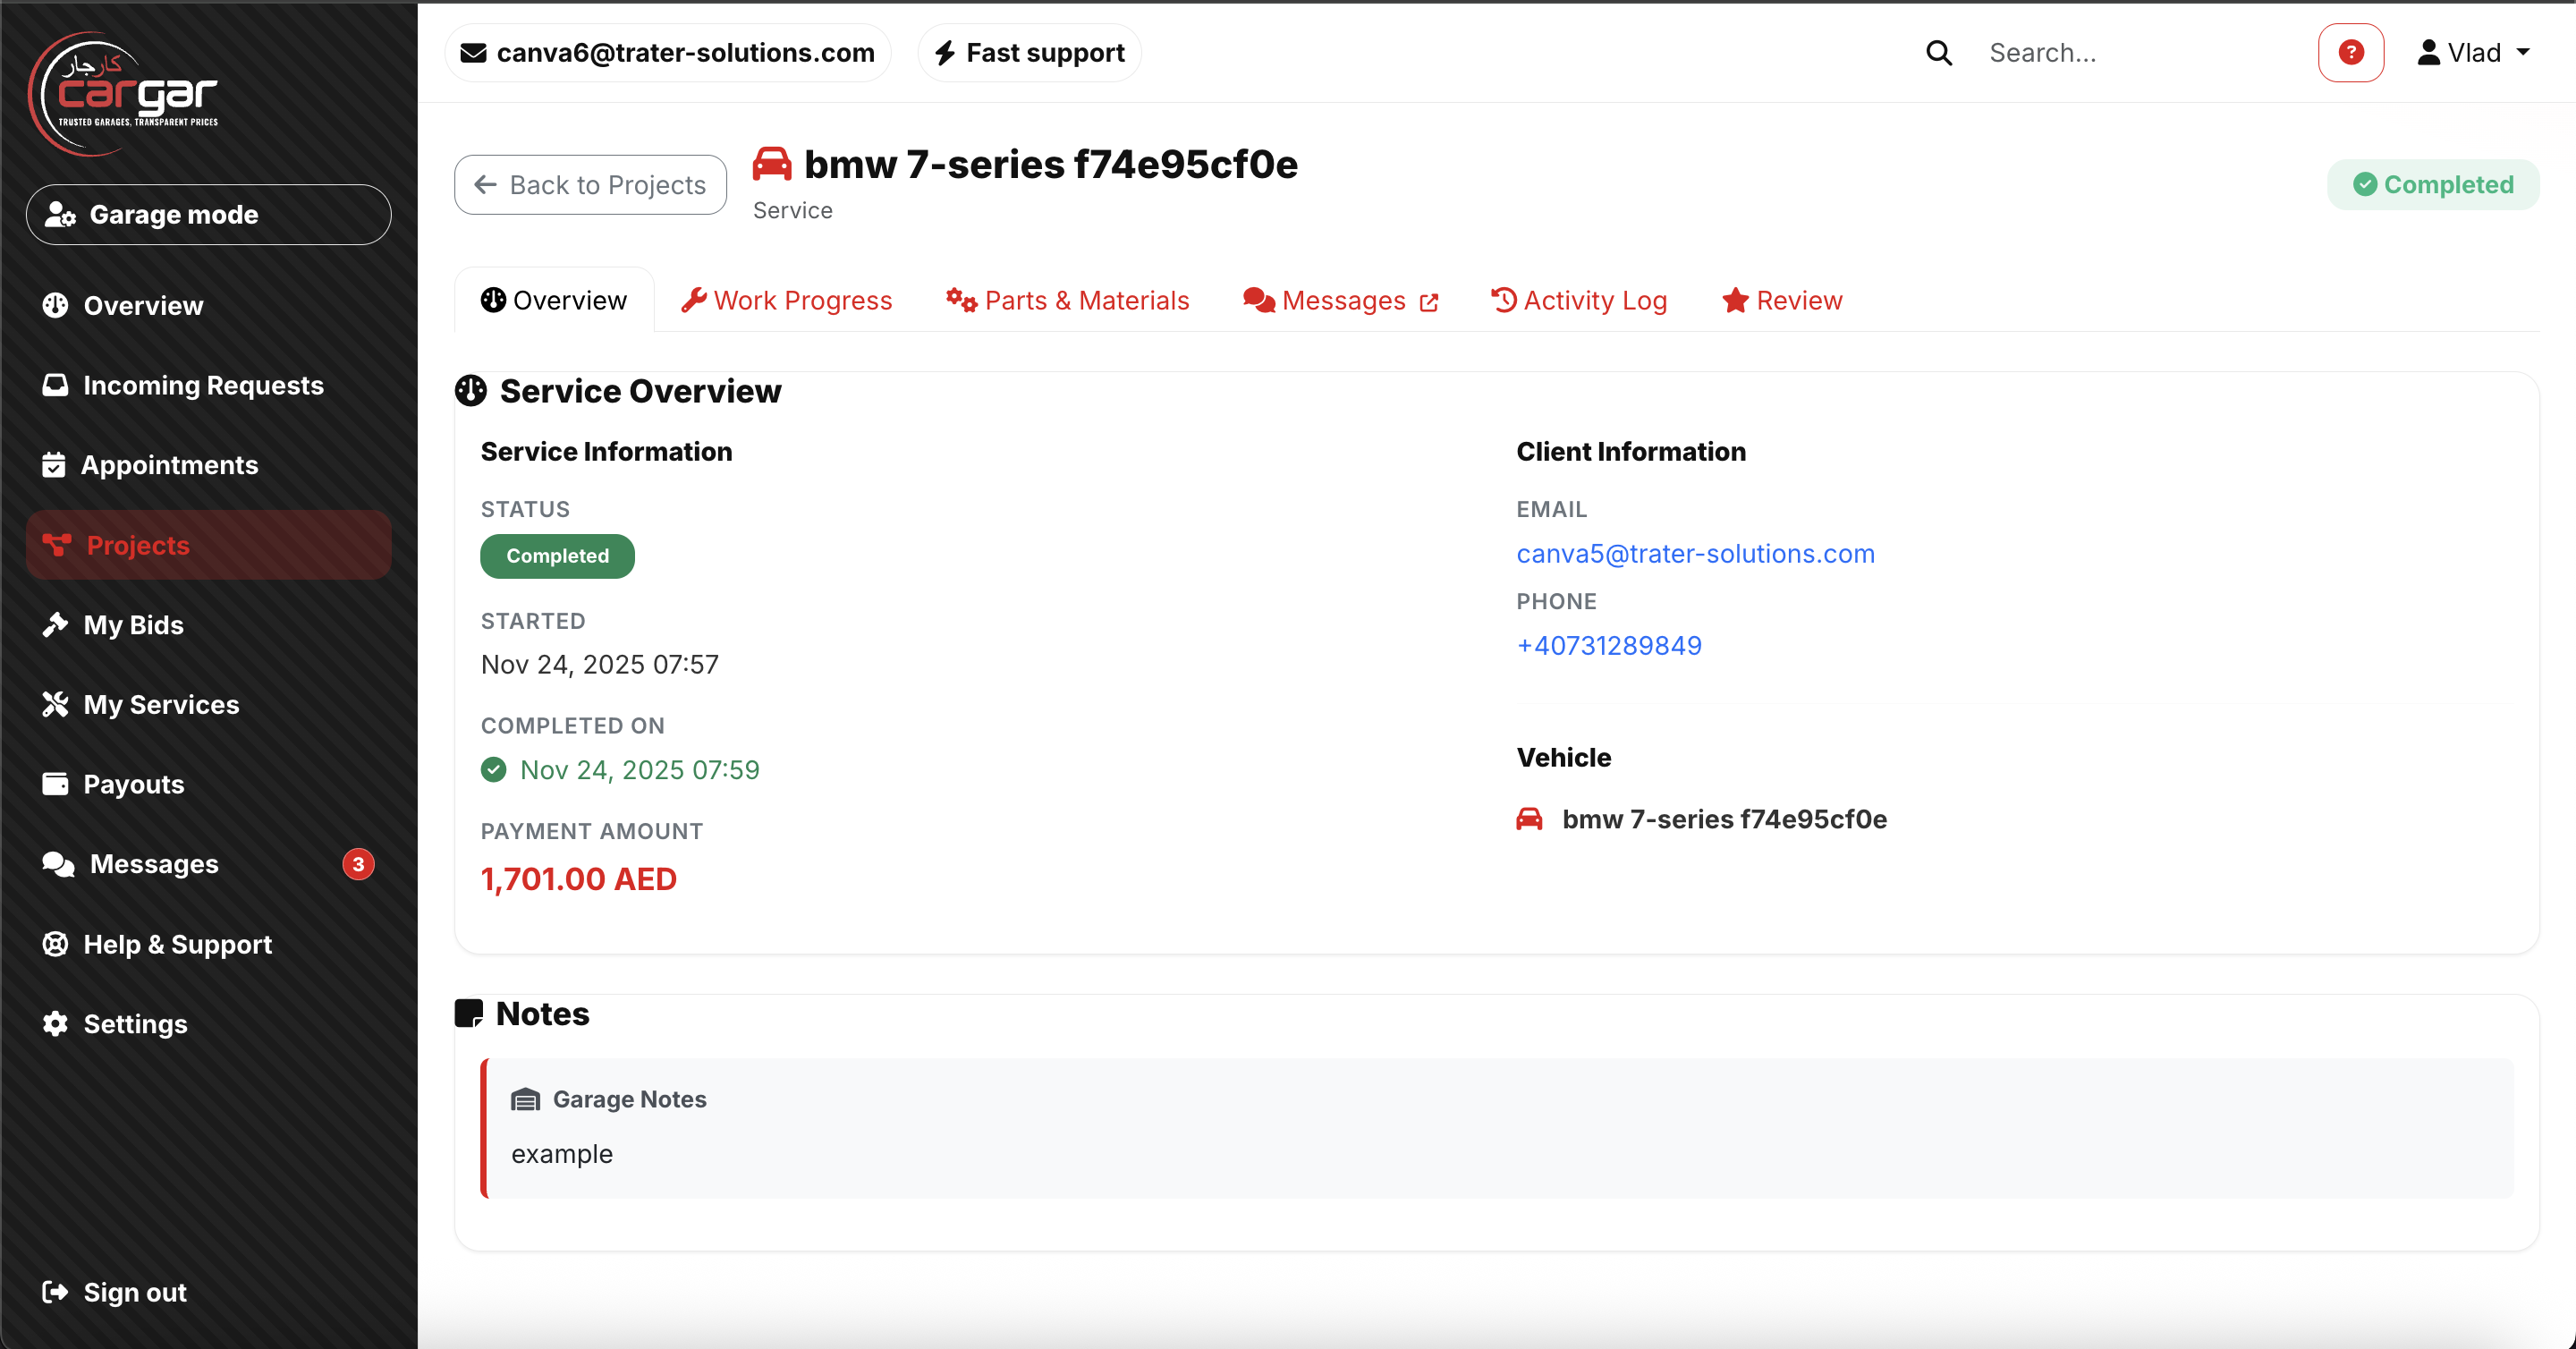Open the search magnifier icon
This screenshot has width=2576, height=1349.
1939,52
